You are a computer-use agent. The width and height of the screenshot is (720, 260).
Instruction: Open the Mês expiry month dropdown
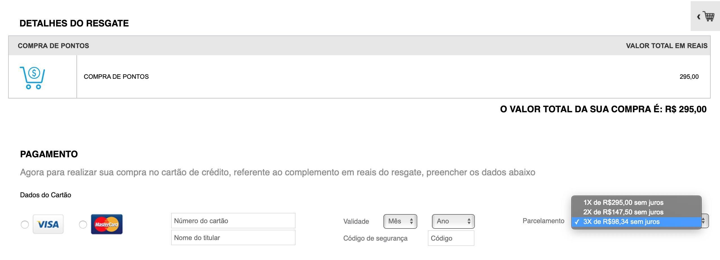click(x=400, y=221)
